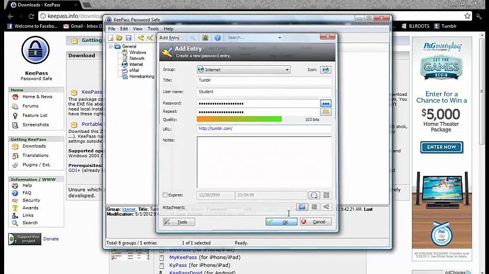Open the Help menu in KeePass
The width and height of the screenshot is (489, 274).
(168, 29)
